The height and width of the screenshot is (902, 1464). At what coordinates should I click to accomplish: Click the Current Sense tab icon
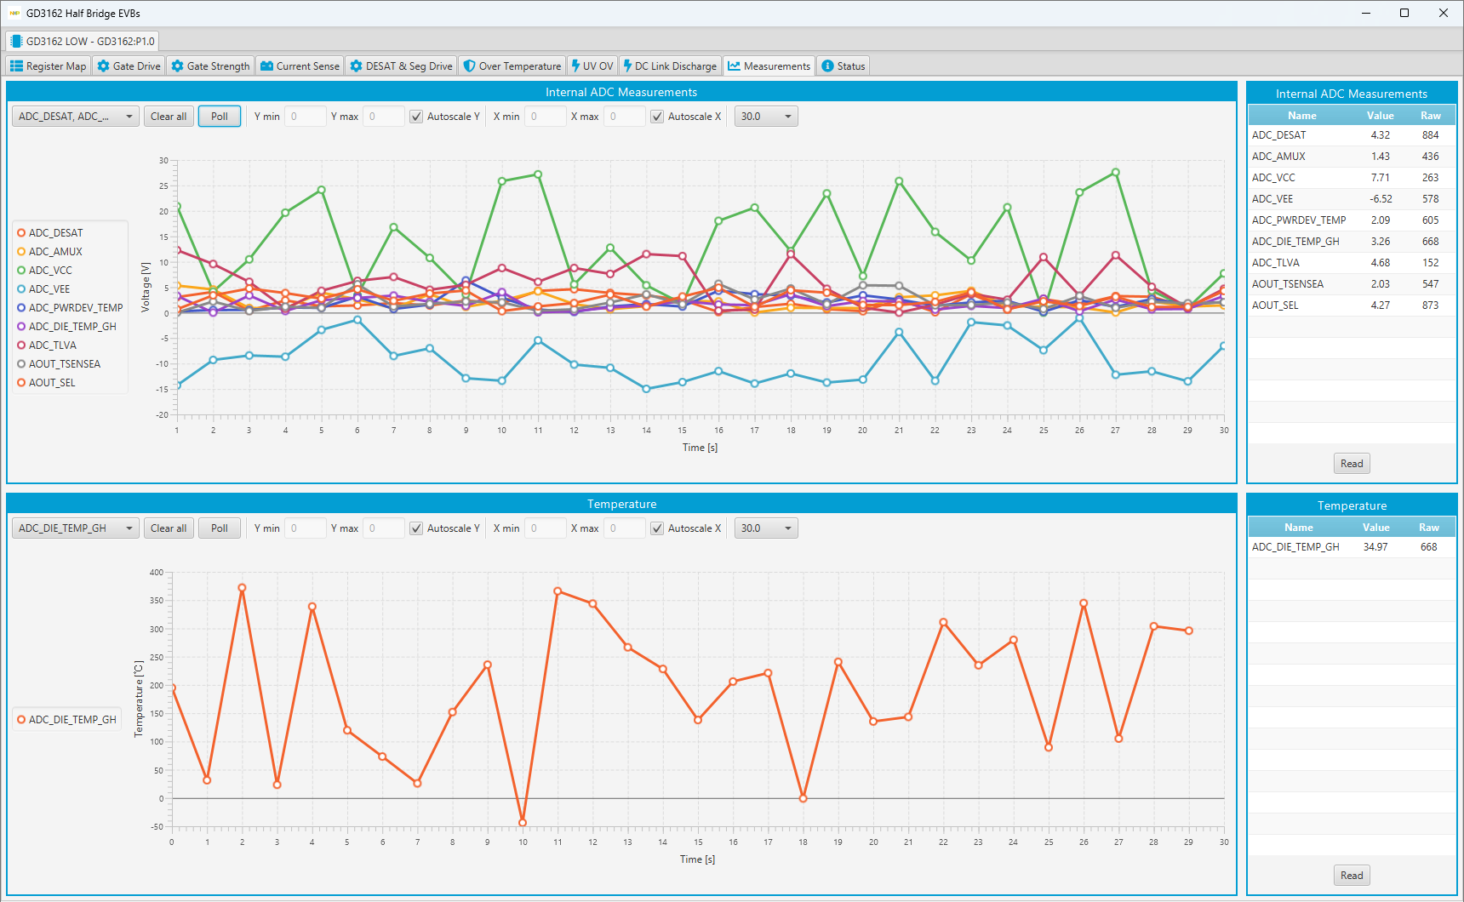point(266,66)
